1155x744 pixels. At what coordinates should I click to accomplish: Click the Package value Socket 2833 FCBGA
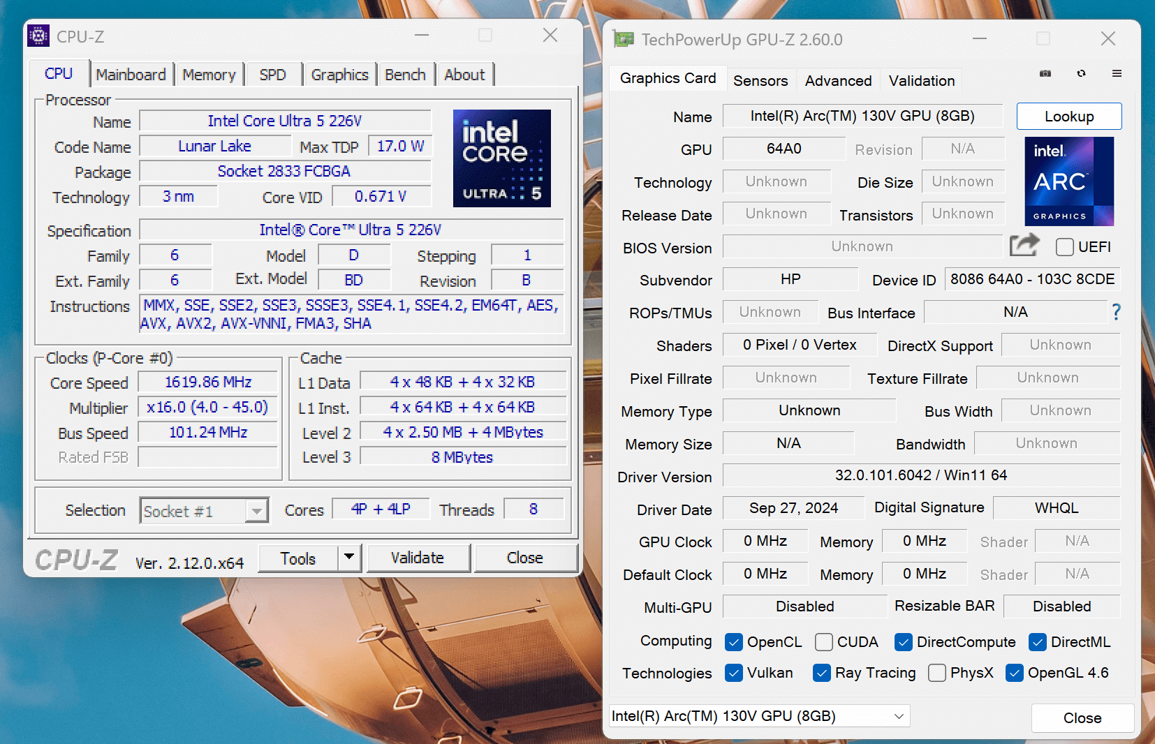pyautogui.click(x=285, y=171)
